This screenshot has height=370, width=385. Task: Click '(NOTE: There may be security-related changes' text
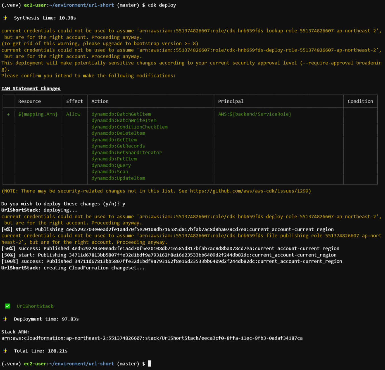point(156,191)
